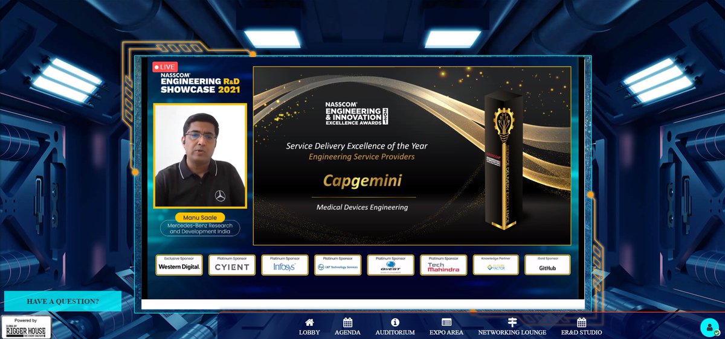Click the Western Digital sponsor logo
Image resolution: width=725 pixels, height=339 pixels.
[x=179, y=265]
